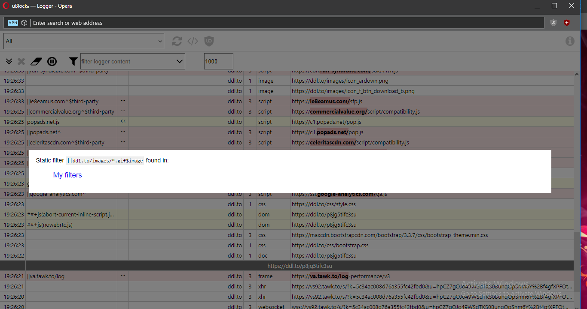Viewport: 587px width, 309px height.
Task: Toggle the funnel filter icon
Action: [73, 61]
